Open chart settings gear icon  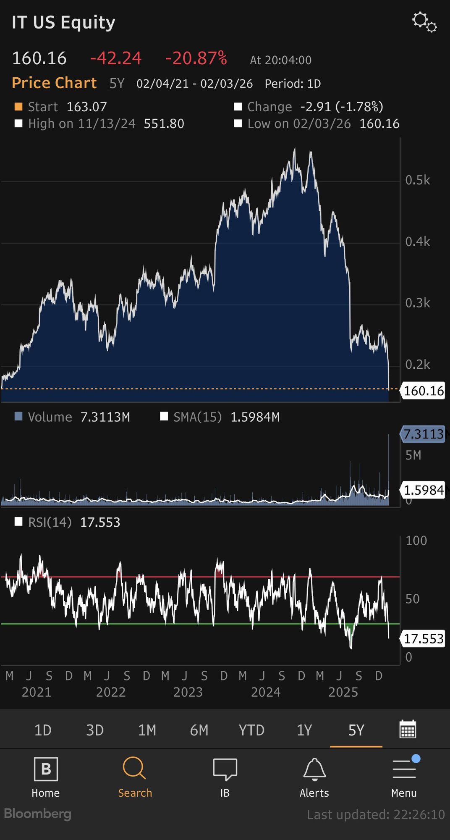click(424, 22)
